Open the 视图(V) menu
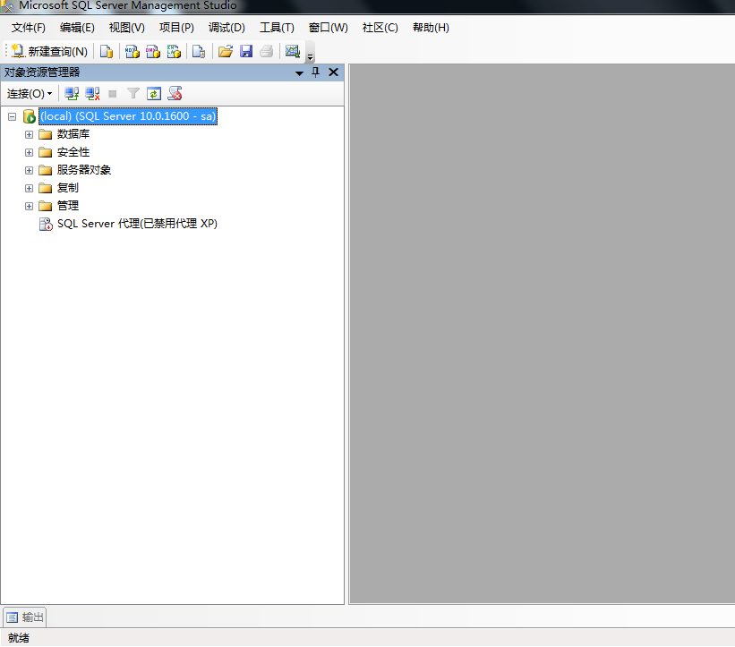The height and width of the screenshot is (647, 735). coord(127,28)
